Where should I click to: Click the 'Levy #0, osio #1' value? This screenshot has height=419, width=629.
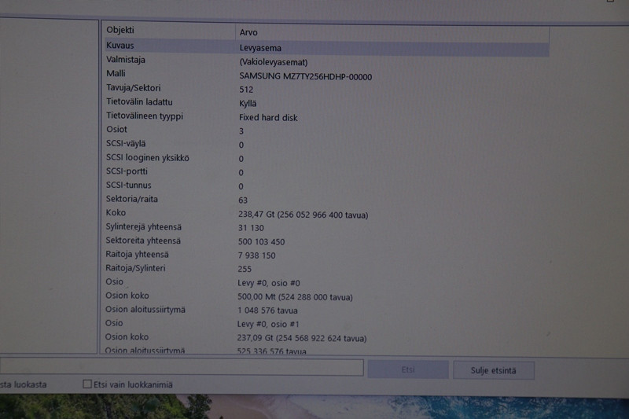click(268, 324)
